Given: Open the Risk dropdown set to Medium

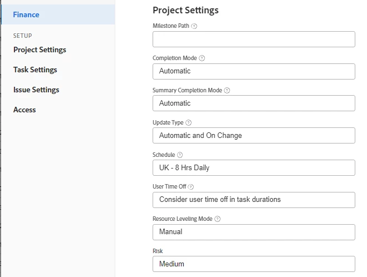Looking at the screenshot, I should (x=253, y=264).
